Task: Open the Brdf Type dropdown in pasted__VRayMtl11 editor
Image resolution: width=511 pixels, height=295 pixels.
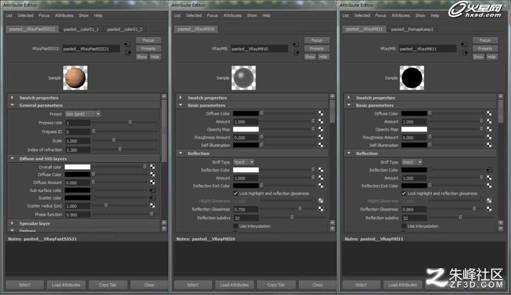Action: (x=412, y=162)
